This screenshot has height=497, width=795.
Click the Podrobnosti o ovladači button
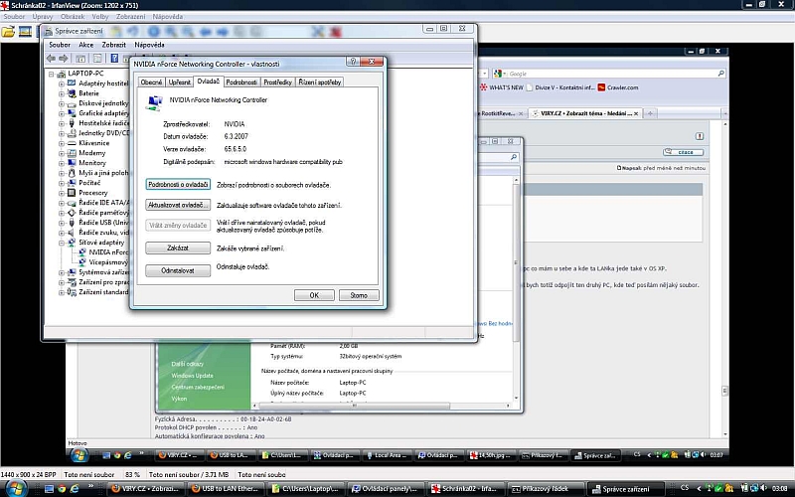[178, 185]
